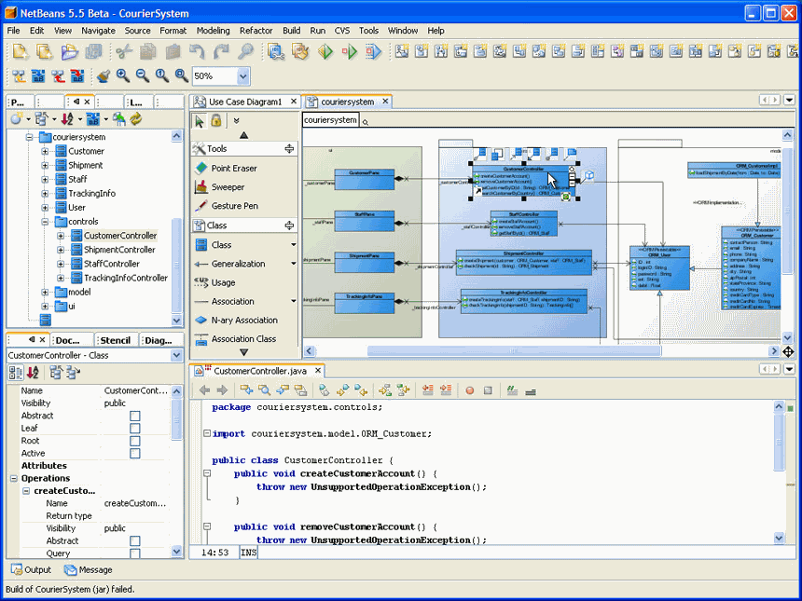Click the Save All disks icon
This screenshot has height=601, width=802.
tap(94, 51)
